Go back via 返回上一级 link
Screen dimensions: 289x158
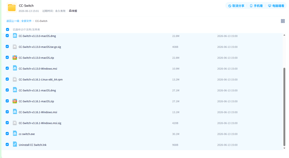coord(13,21)
